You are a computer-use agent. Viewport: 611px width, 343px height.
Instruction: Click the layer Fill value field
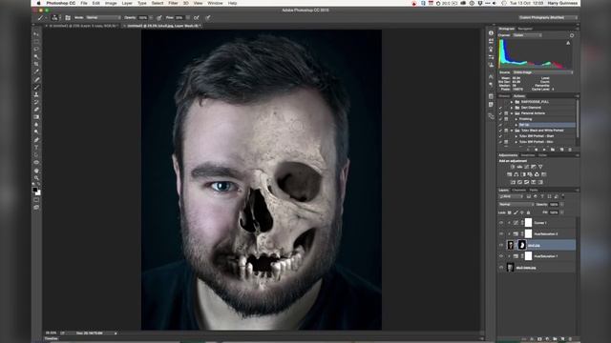click(554, 212)
